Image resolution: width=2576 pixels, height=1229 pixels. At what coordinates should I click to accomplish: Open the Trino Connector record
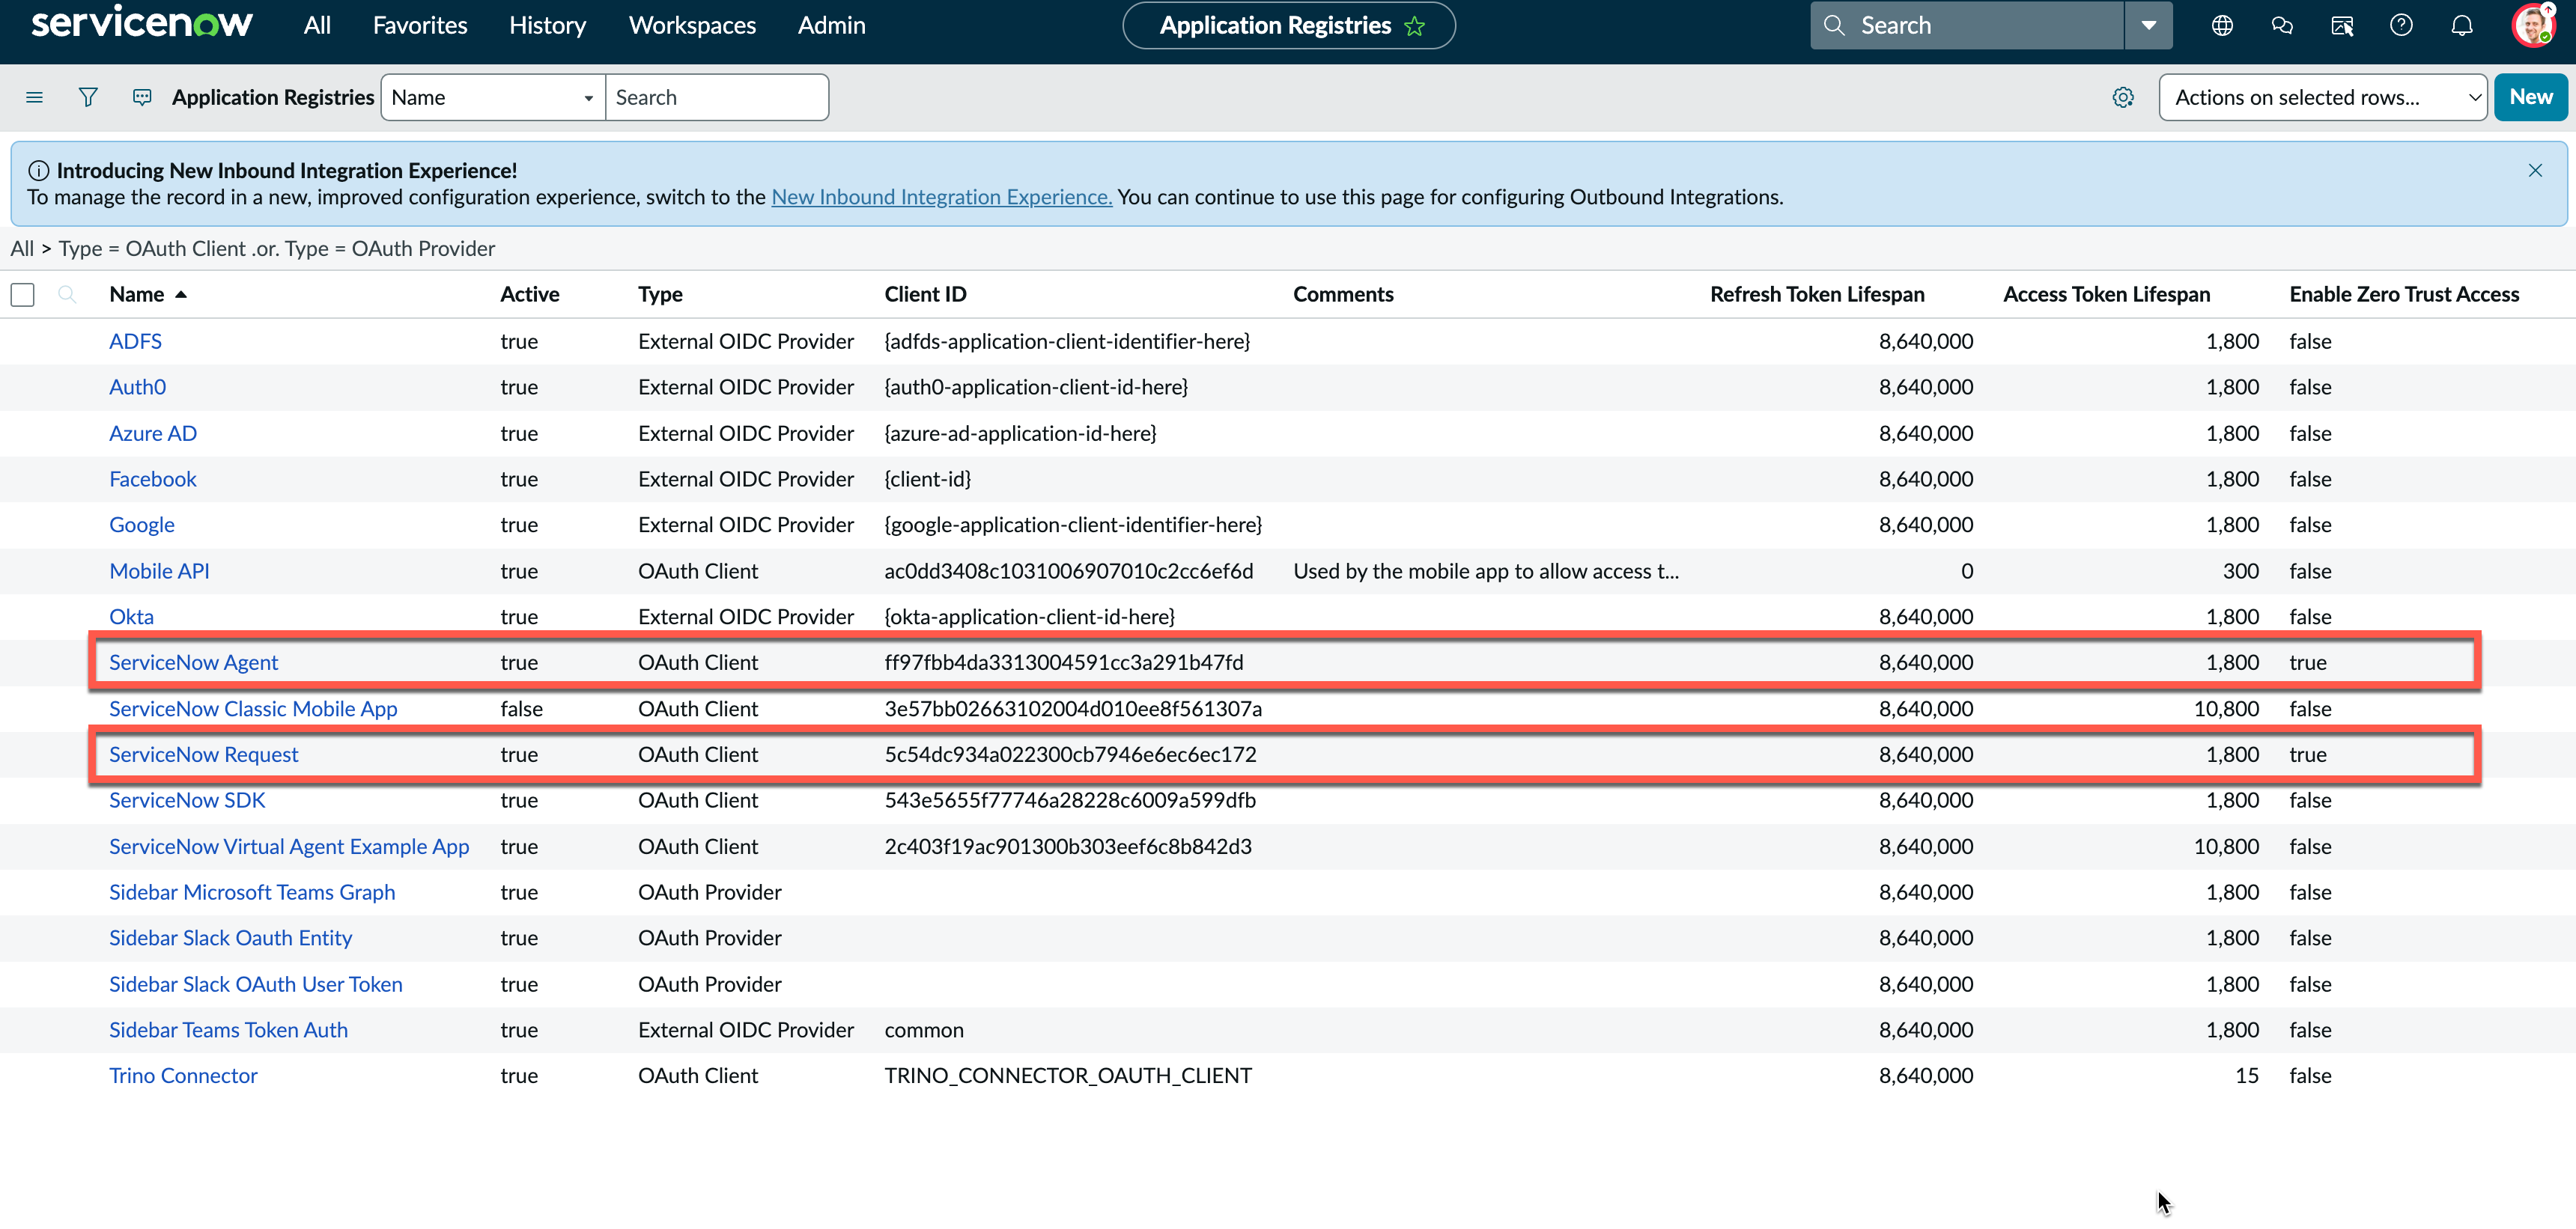183,1075
